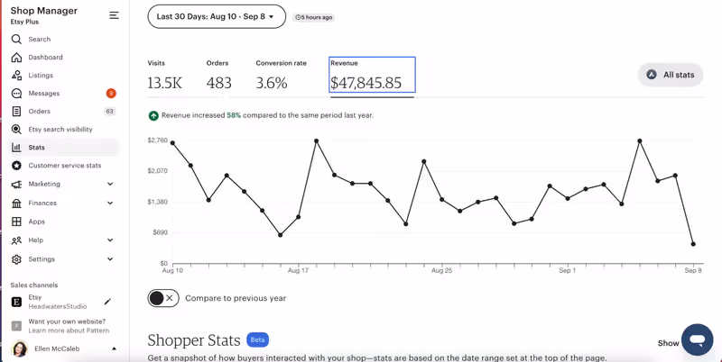Expand the Finances submenu chevron
Screen dimensions: 722x362
110,204
